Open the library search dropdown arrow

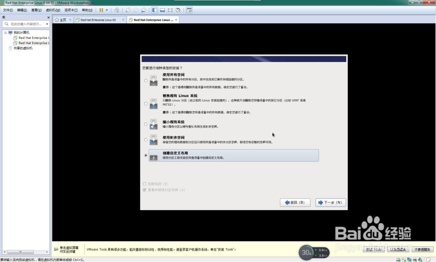[x=47, y=24]
